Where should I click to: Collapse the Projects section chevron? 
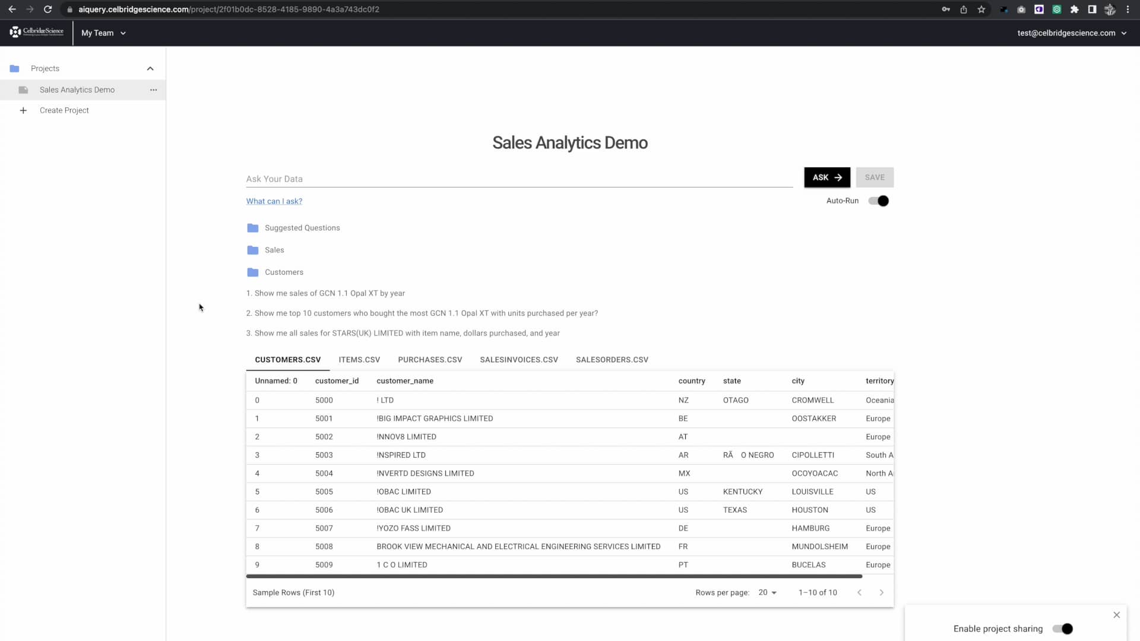pos(150,69)
